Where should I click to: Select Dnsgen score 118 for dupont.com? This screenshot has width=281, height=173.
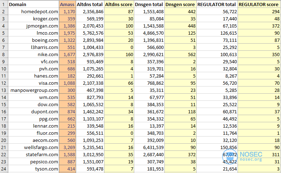tap(181, 112)
